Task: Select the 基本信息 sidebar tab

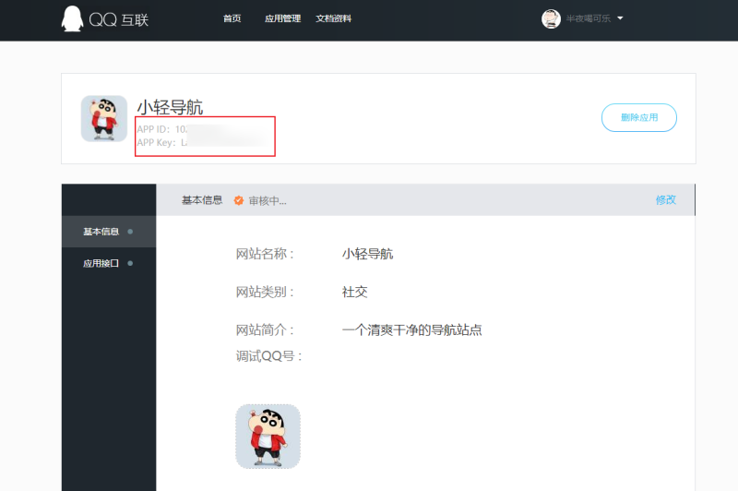Action: (x=101, y=232)
